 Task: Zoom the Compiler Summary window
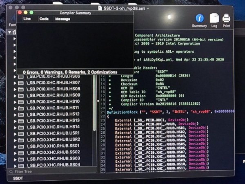pyautogui.click(x=31, y=13)
